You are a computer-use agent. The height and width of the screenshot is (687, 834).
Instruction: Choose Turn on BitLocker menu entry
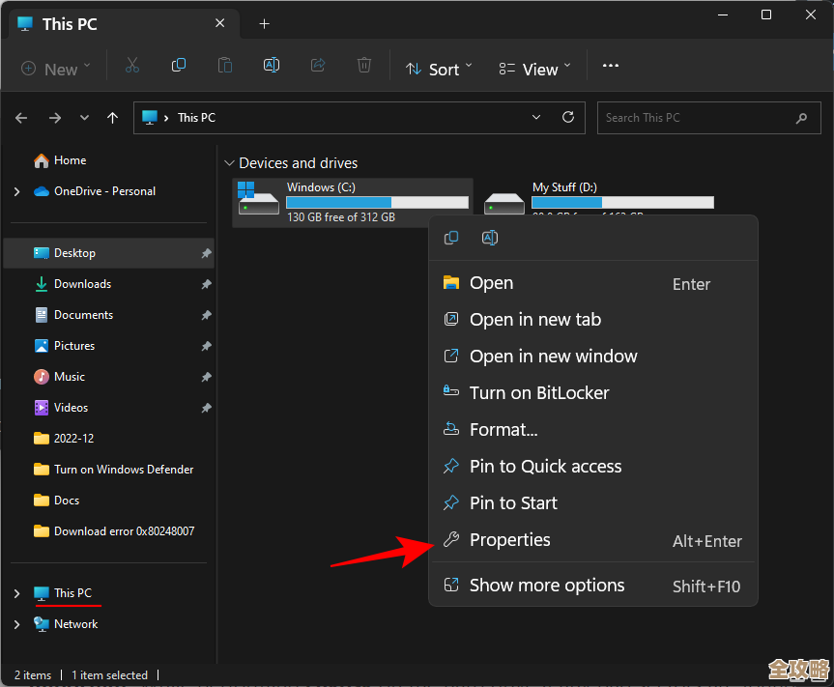[x=538, y=393]
